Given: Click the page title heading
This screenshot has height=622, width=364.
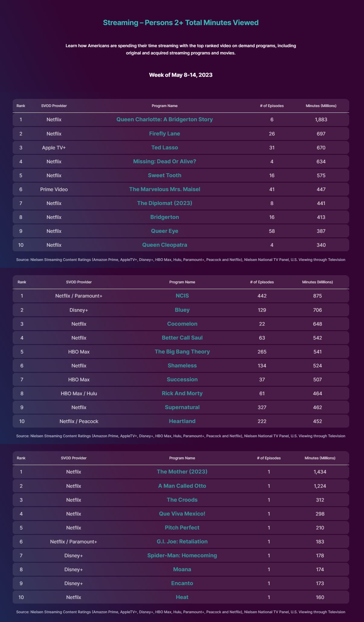Looking at the screenshot, I should coord(181,23).
